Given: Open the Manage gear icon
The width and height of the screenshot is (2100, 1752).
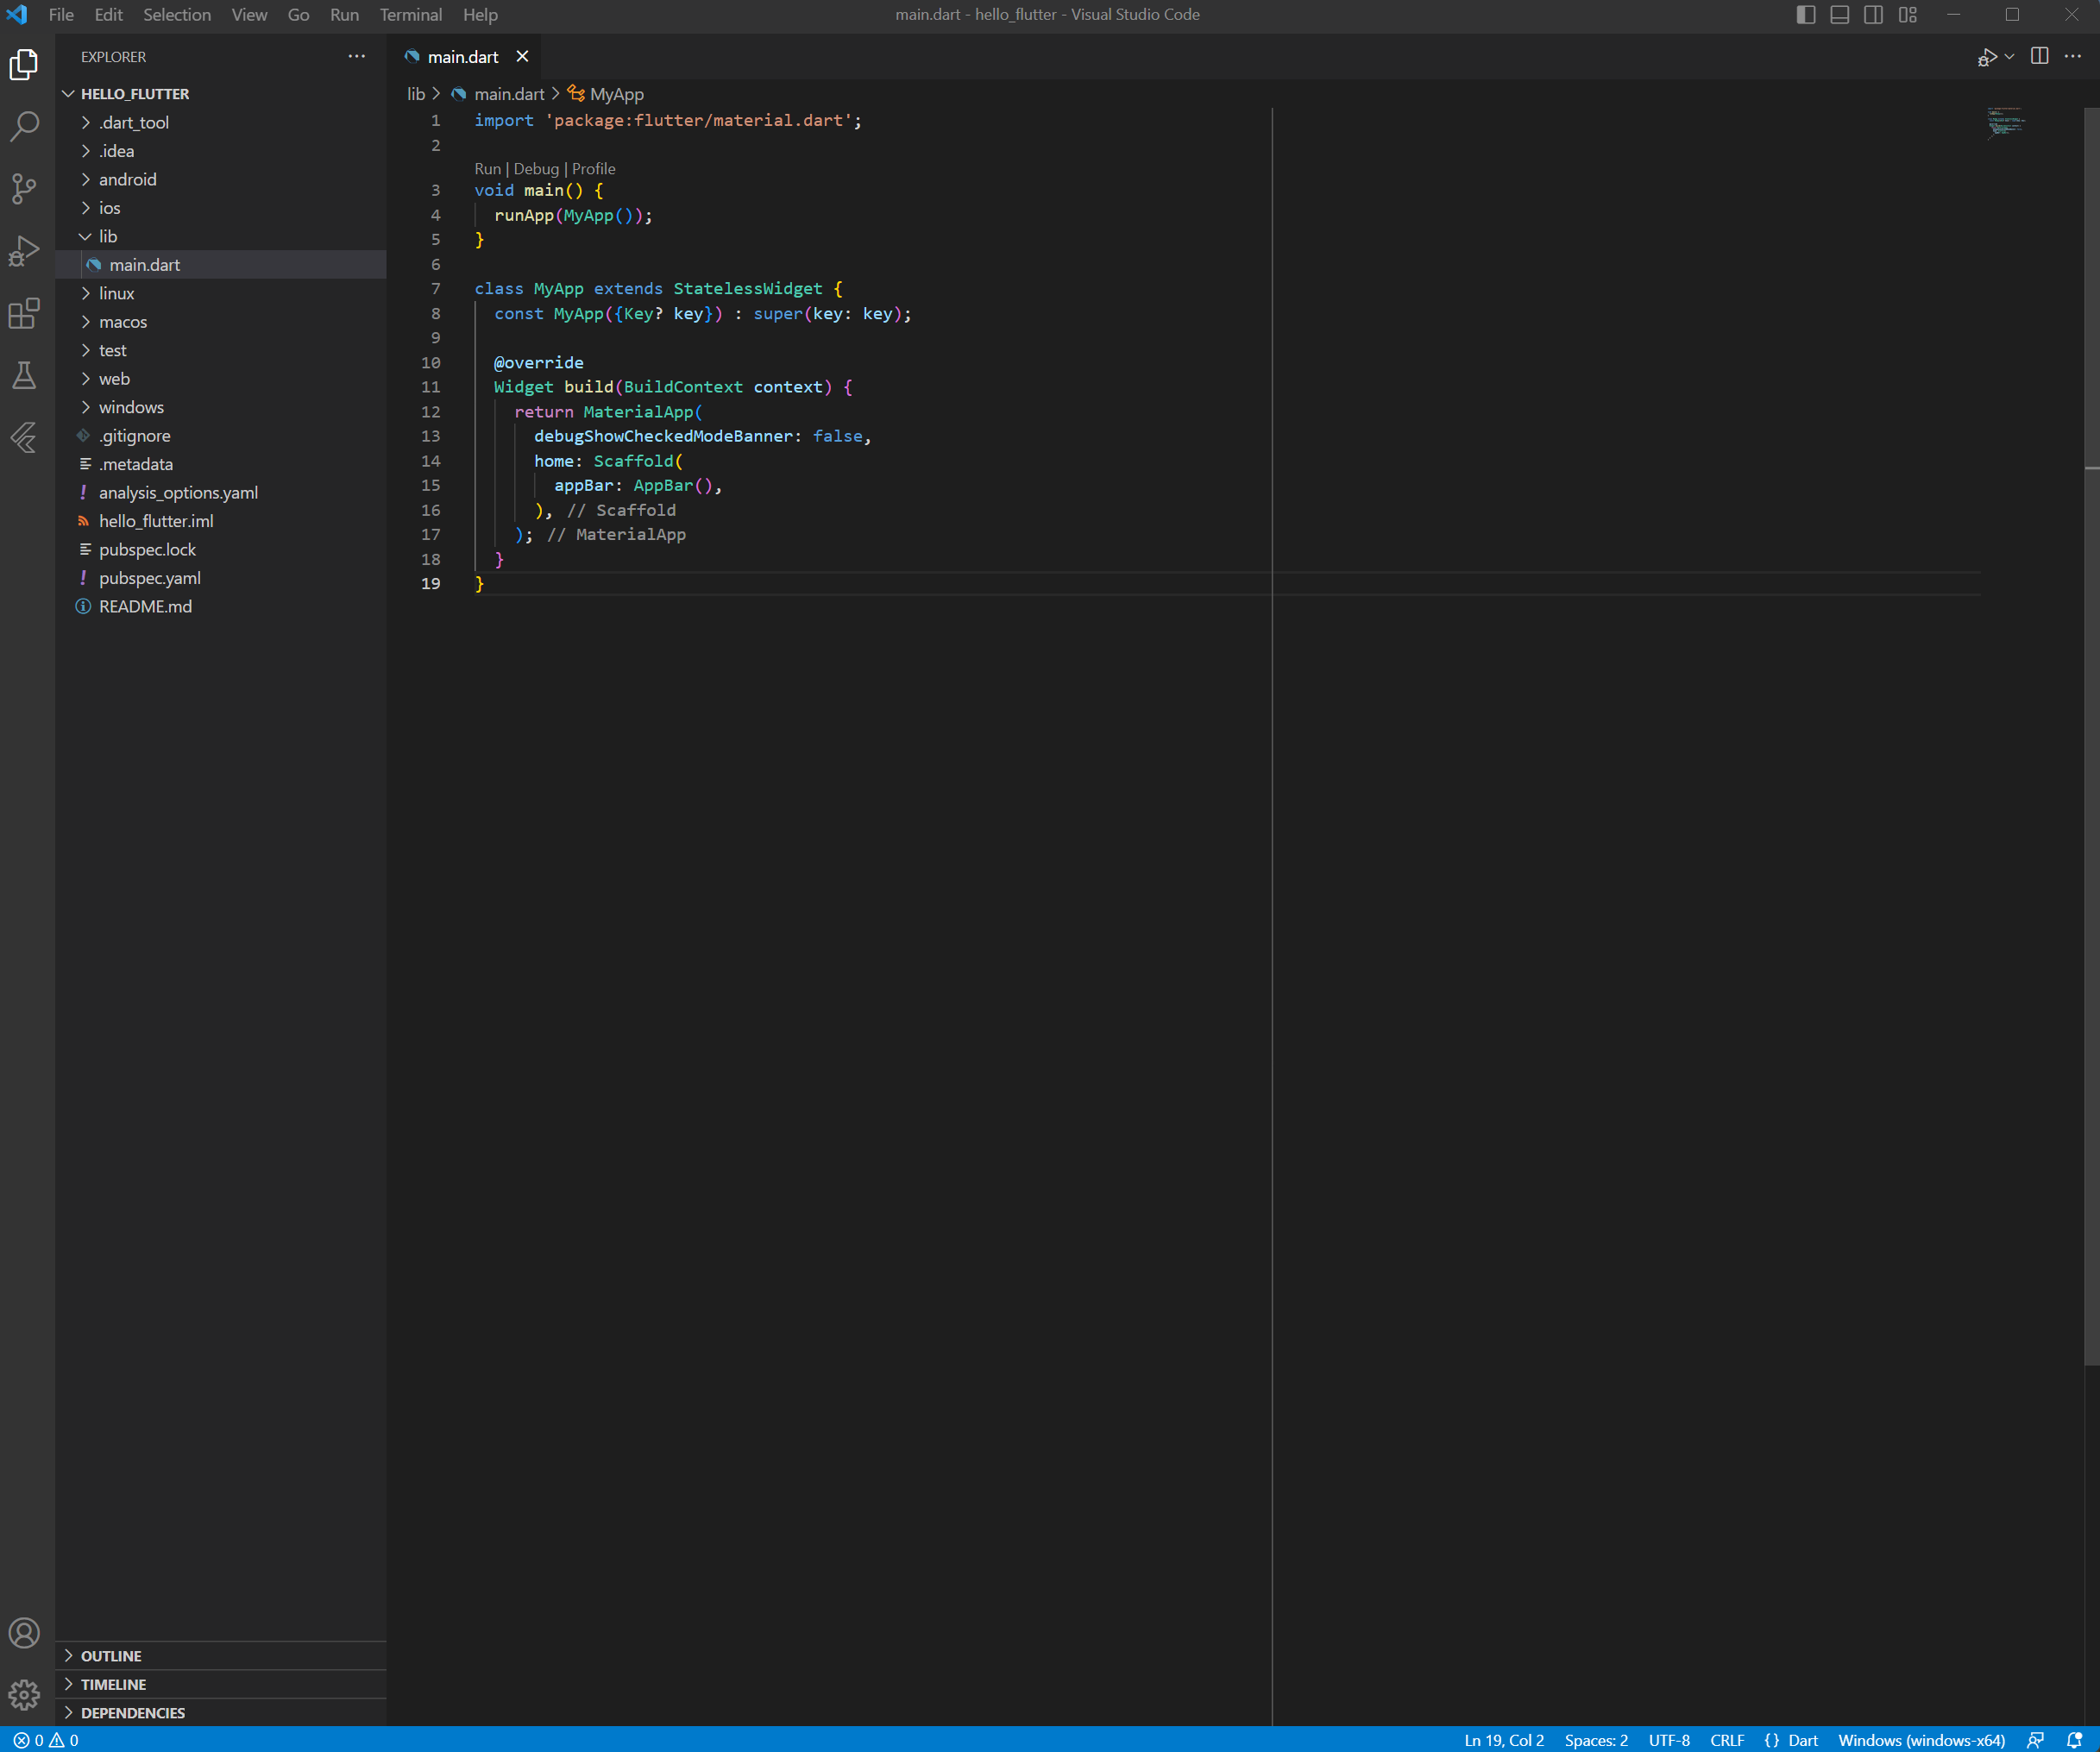Looking at the screenshot, I should (x=24, y=1695).
